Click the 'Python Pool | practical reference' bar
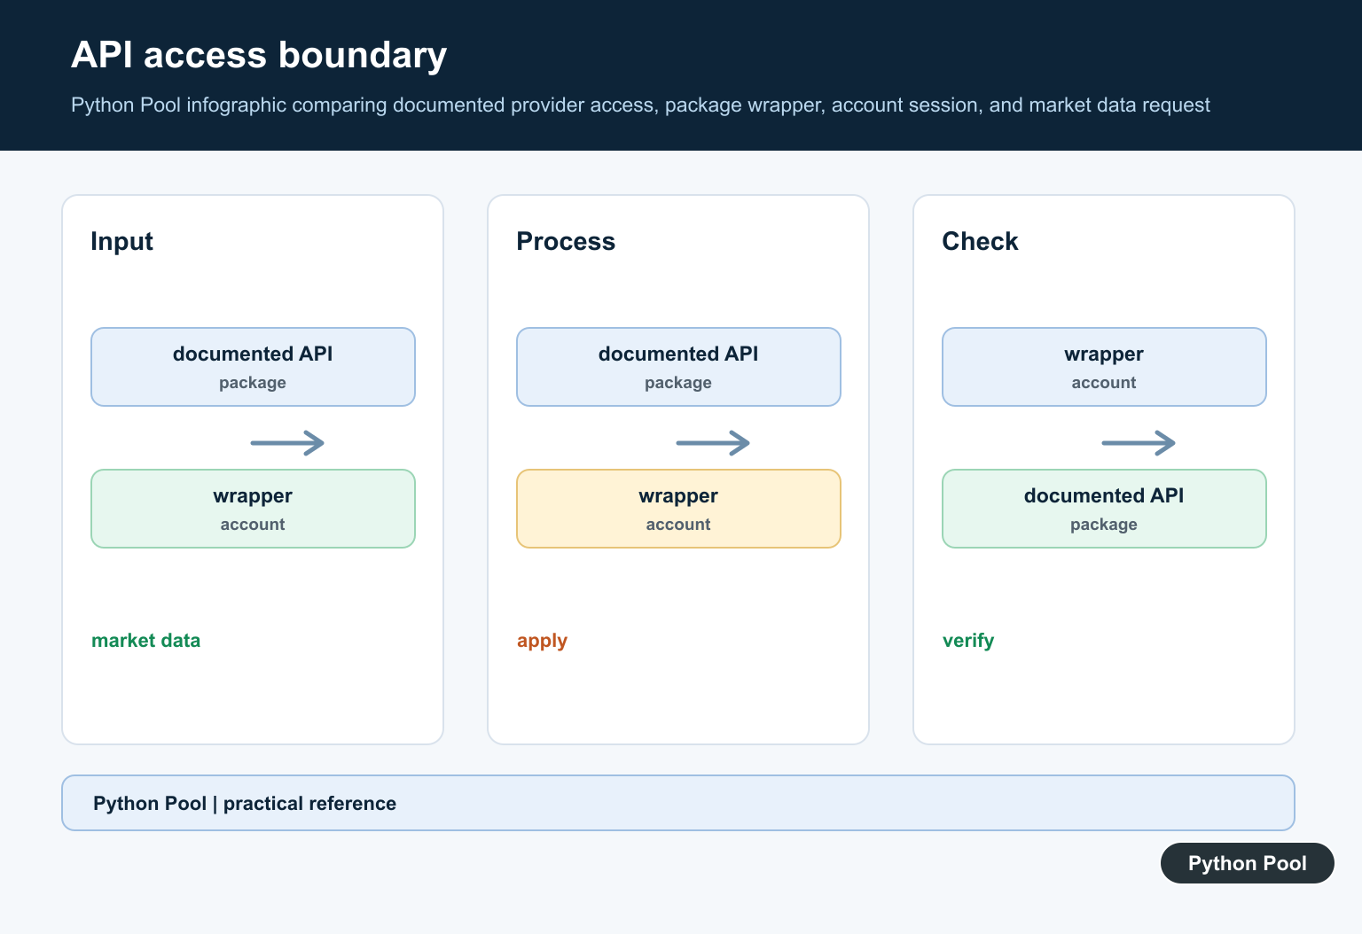1362x934 pixels. [678, 803]
